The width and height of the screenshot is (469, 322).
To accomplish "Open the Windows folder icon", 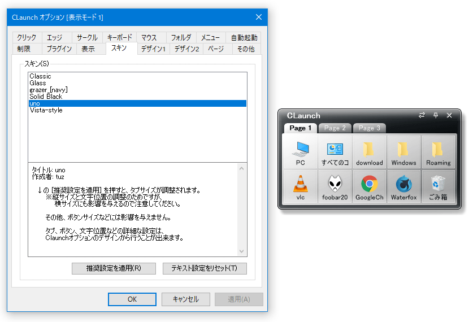I will pyautogui.click(x=404, y=151).
